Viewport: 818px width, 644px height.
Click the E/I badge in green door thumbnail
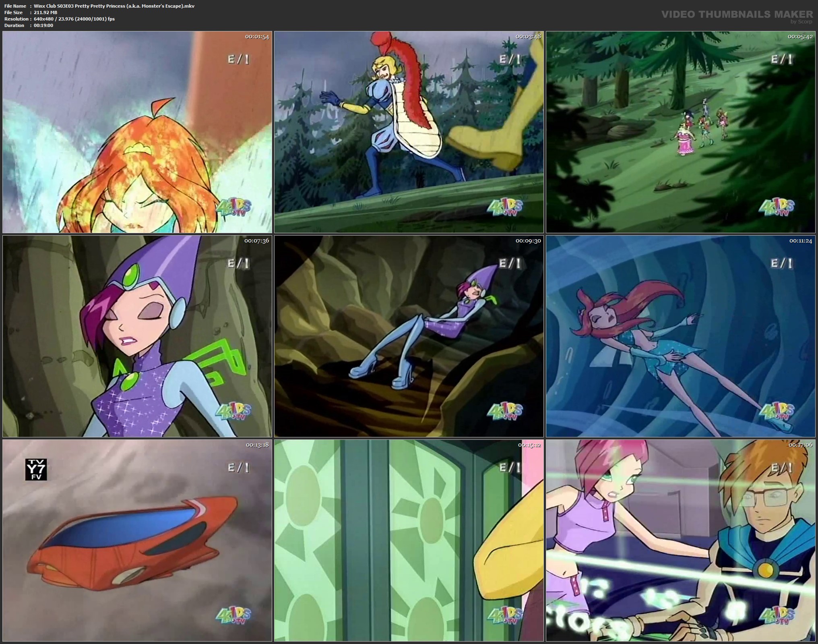(x=510, y=468)
